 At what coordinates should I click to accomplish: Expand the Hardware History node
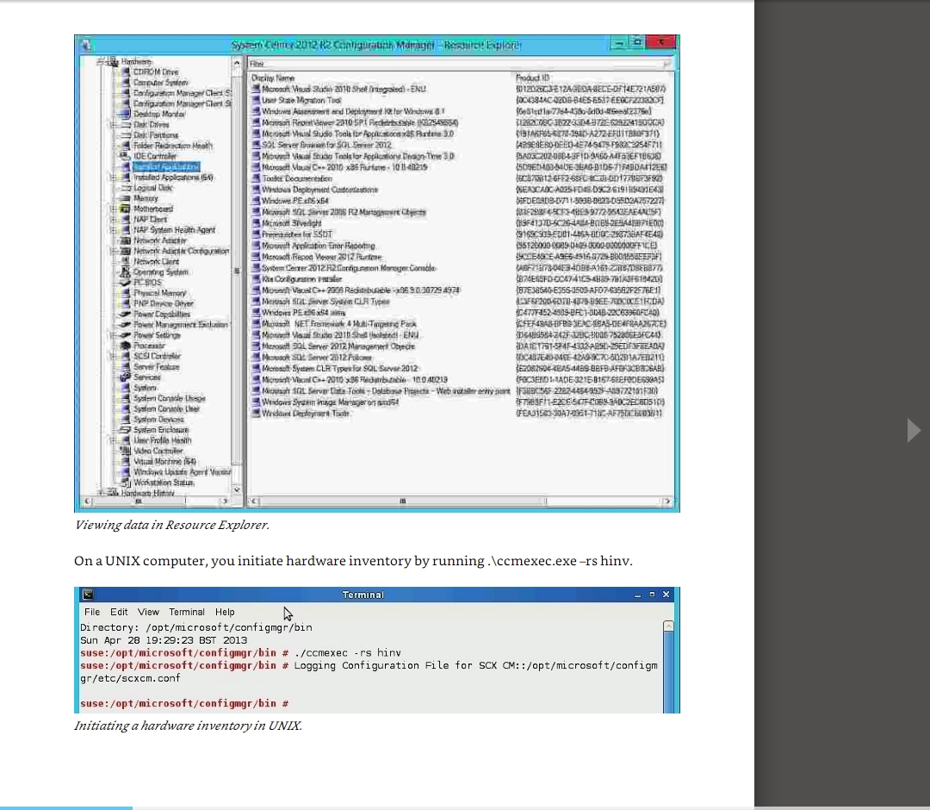(102, 493)
